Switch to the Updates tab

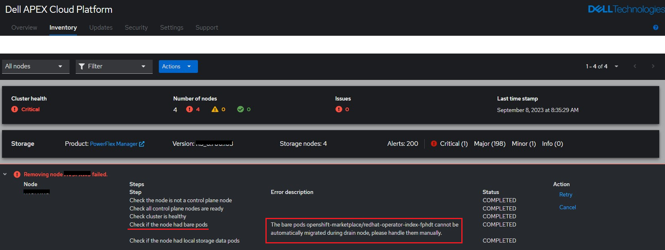tap(101, 28)
